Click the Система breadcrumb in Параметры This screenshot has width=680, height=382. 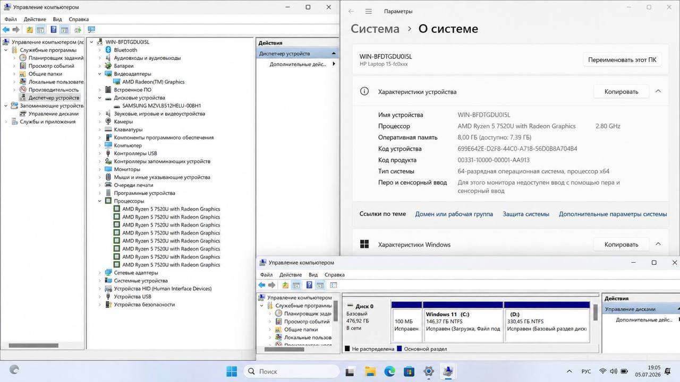coord(375,29)
